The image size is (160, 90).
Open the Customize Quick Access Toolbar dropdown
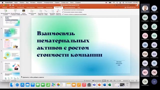point(23,5)
